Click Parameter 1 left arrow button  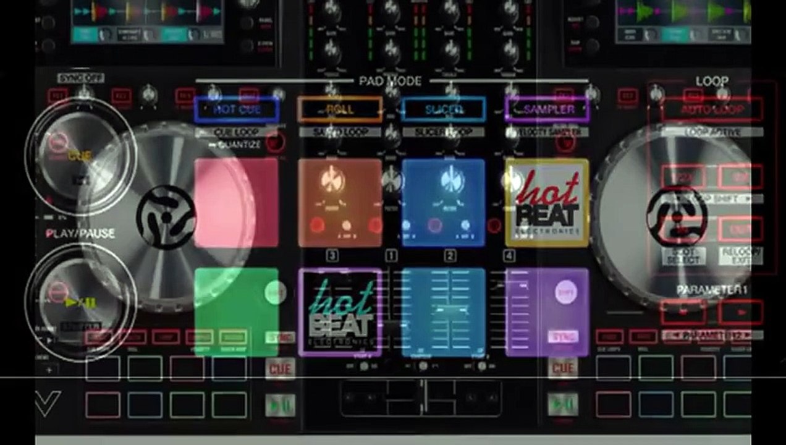pyautogui.click(x=683, y=312)
